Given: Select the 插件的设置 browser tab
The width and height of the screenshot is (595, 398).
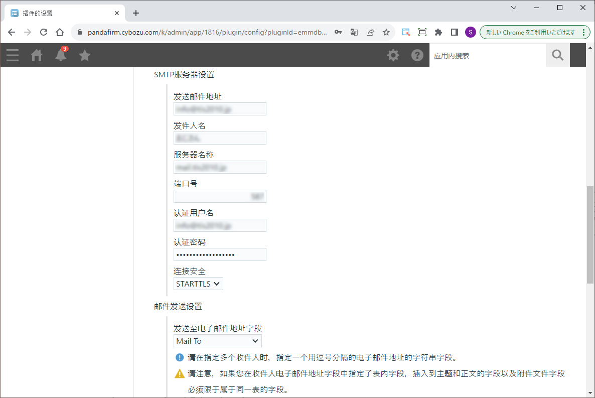Looking at the screenshot, I should point(63,13).
